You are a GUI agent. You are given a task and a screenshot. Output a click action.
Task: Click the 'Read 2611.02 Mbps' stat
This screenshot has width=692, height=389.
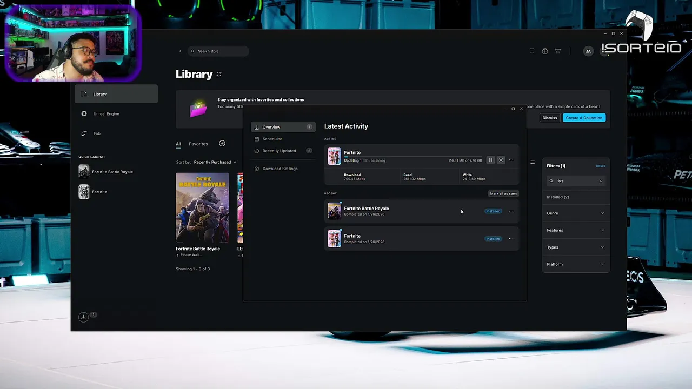[415, 177]
